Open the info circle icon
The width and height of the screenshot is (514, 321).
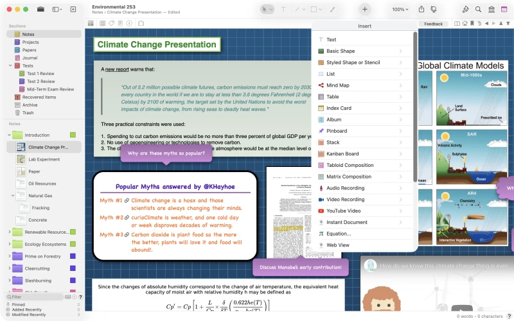pyautogui.click(x=129, y=23)
